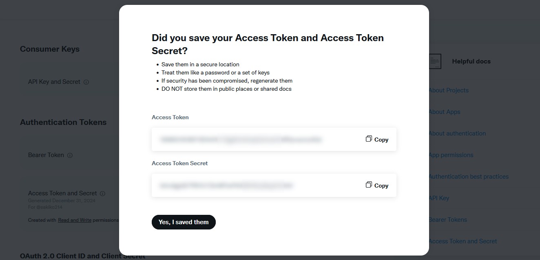
Task: Click info icon next to Bearer Token
Action: (x=70, y=155)
